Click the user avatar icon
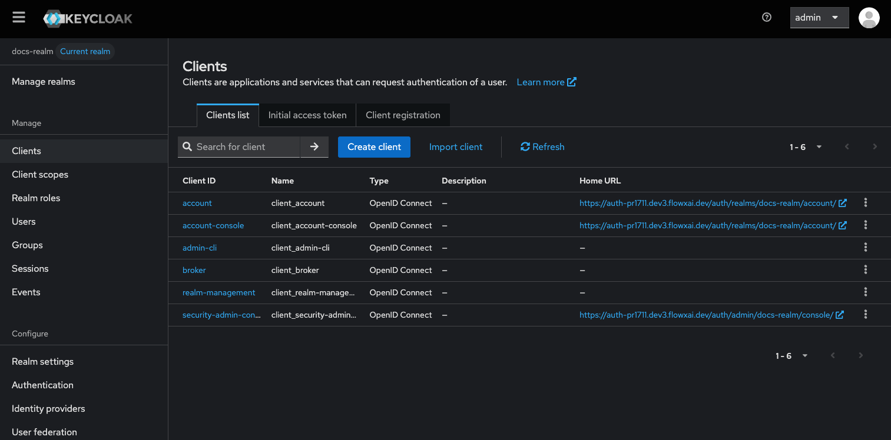The width and height of the screenshot is (891, 440). pos(869,18)
